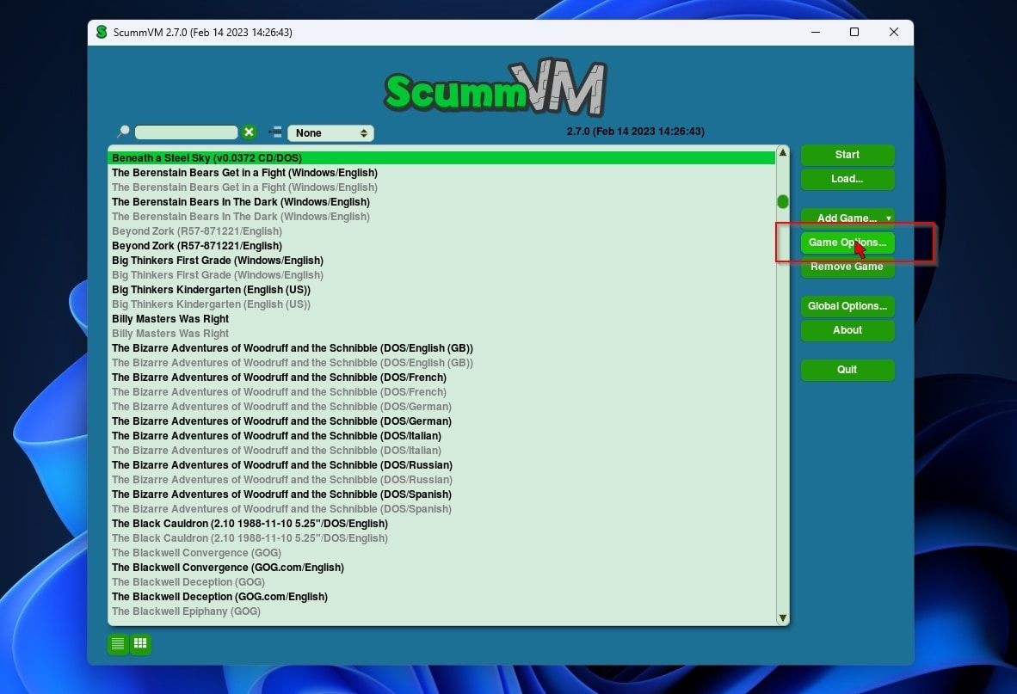Image resolution: width=1017 pixels, height=694 pixels.
Task: Close the ScummVM window
Action: coord(894,32)
